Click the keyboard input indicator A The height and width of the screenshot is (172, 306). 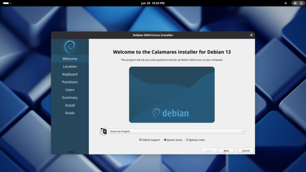point(285,3)
